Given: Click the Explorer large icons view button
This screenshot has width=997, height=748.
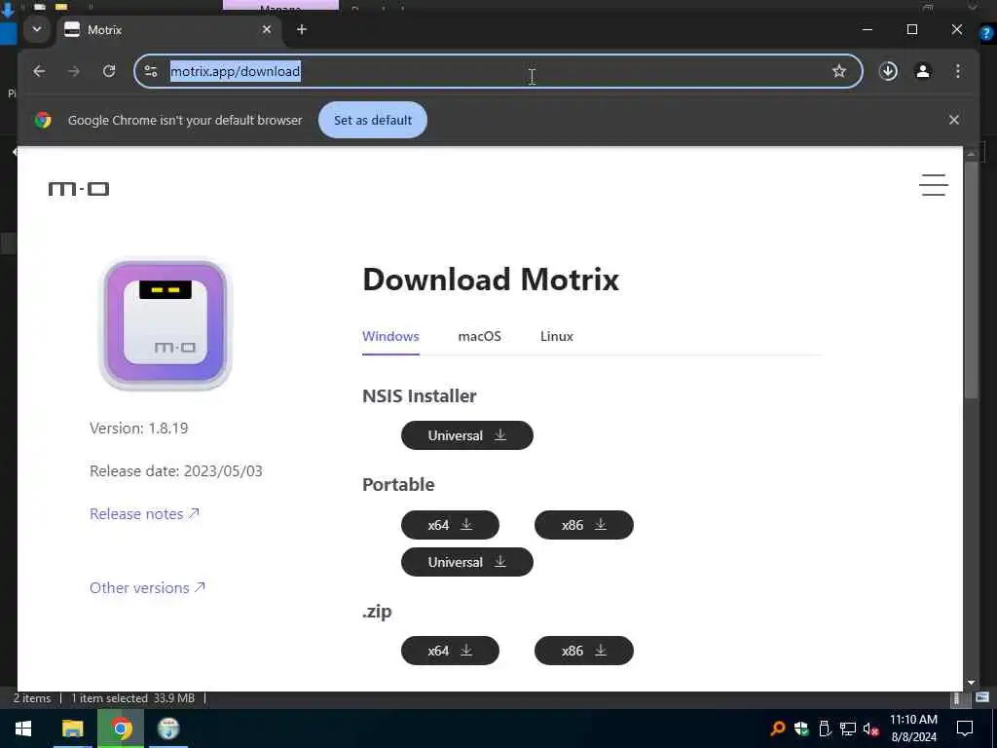Looking at the screenshot, I should coord(982,697).
